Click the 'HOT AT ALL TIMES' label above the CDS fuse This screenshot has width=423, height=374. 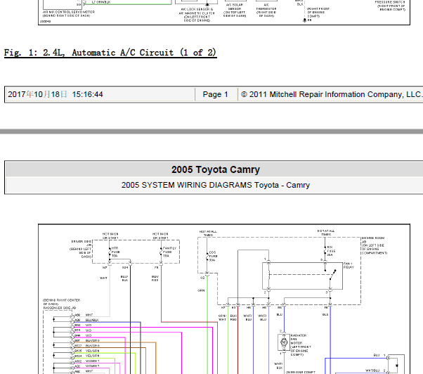(x=208, y=233)
